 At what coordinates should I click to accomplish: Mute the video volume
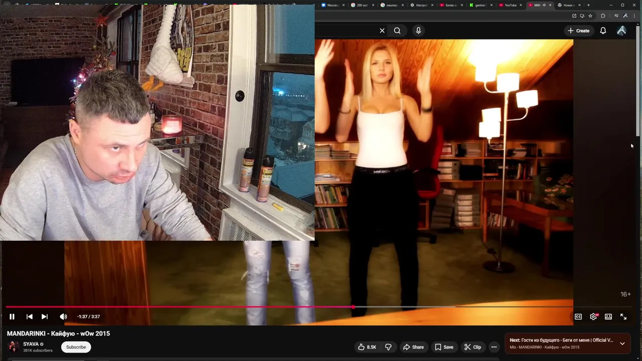(63, 316)
